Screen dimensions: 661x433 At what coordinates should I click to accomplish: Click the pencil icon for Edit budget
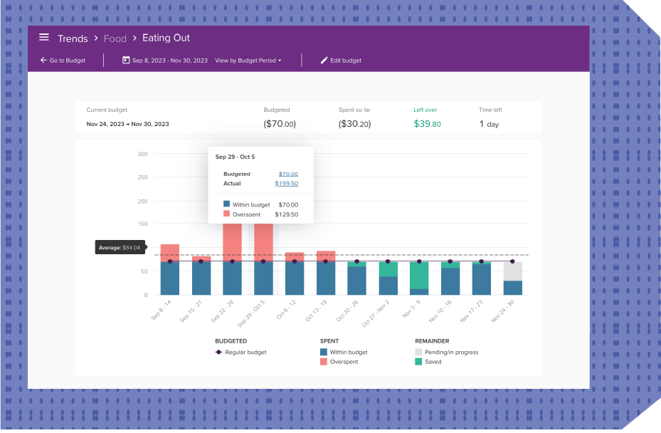[324, 61]
